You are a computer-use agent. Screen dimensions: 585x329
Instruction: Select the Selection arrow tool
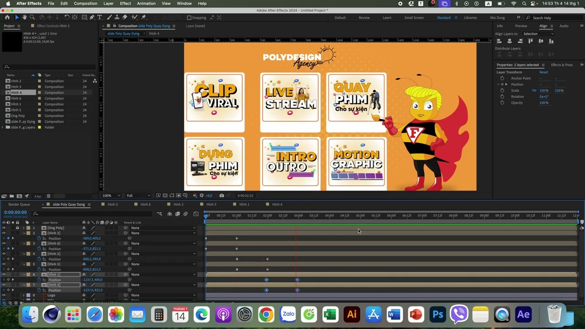point(17,17)
